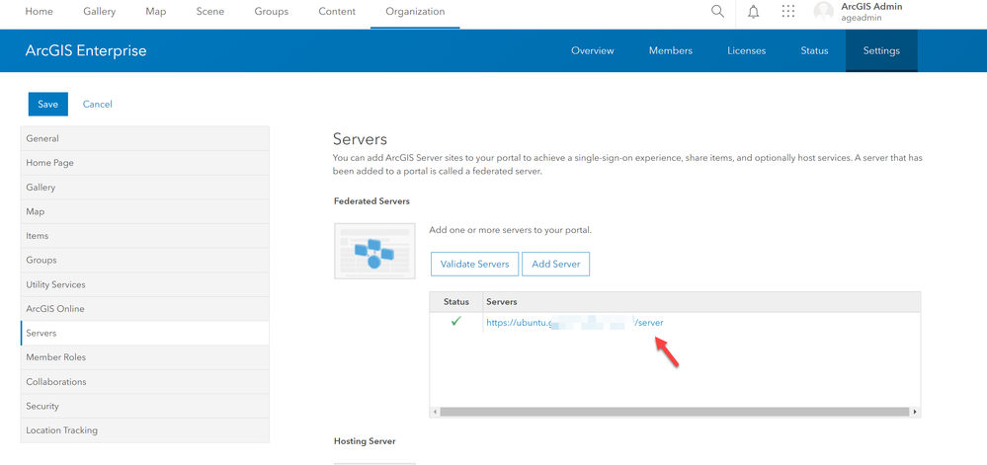Open Location Tracking in sidebar

point(145,430)
